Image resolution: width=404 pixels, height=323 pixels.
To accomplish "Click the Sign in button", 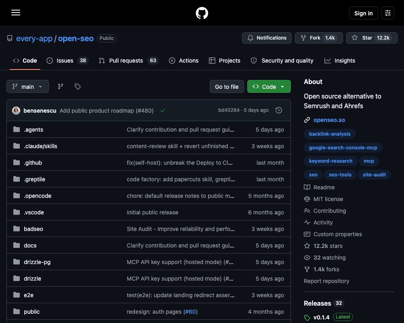I will click(363, 13).
